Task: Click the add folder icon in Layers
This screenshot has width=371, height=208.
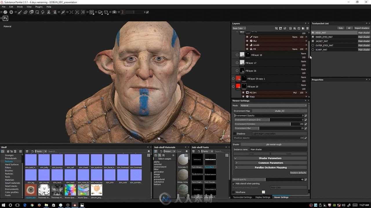Action: [303, 28]
